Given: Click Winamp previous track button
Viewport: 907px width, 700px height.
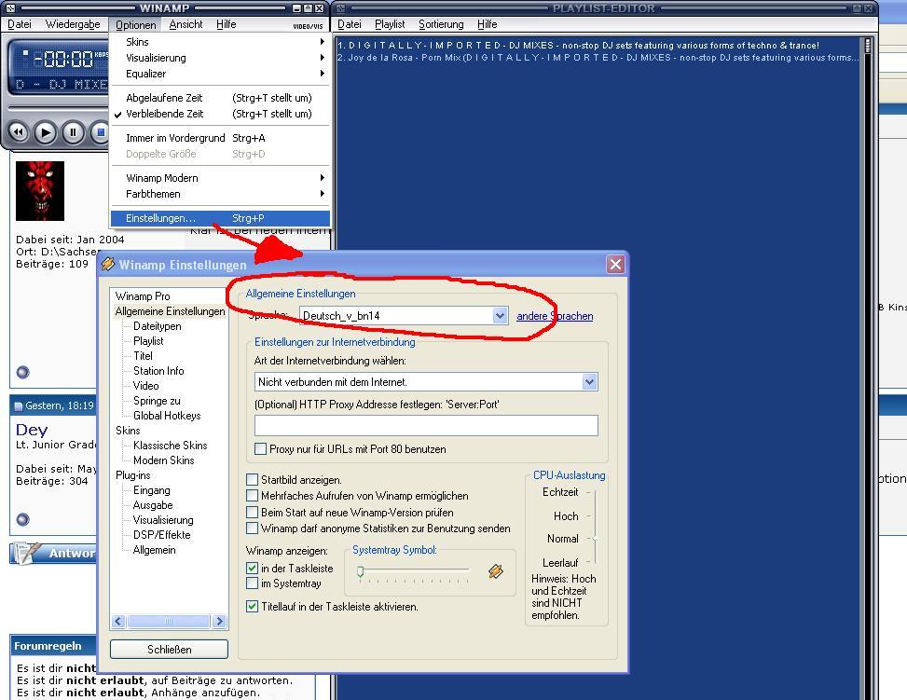Looking at the screenshot, I should coord(19,132).
